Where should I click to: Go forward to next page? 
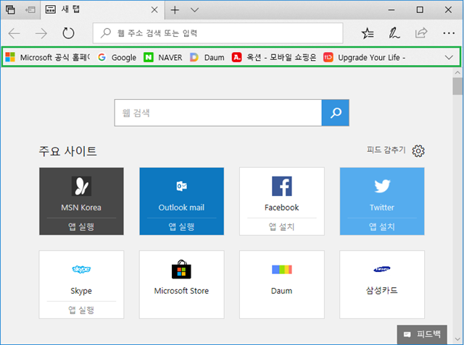click(x=41, y=33)
